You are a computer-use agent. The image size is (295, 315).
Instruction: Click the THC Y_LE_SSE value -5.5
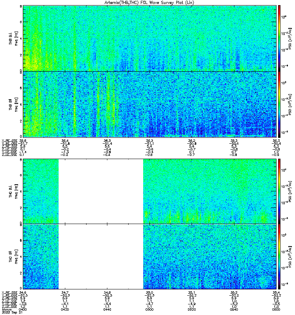(x=277, y=304)
